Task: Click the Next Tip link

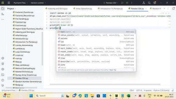Action: pos(113,70)
